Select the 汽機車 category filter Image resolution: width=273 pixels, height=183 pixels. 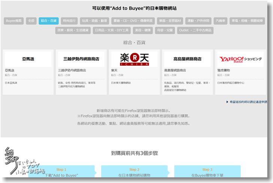[220, 21]
